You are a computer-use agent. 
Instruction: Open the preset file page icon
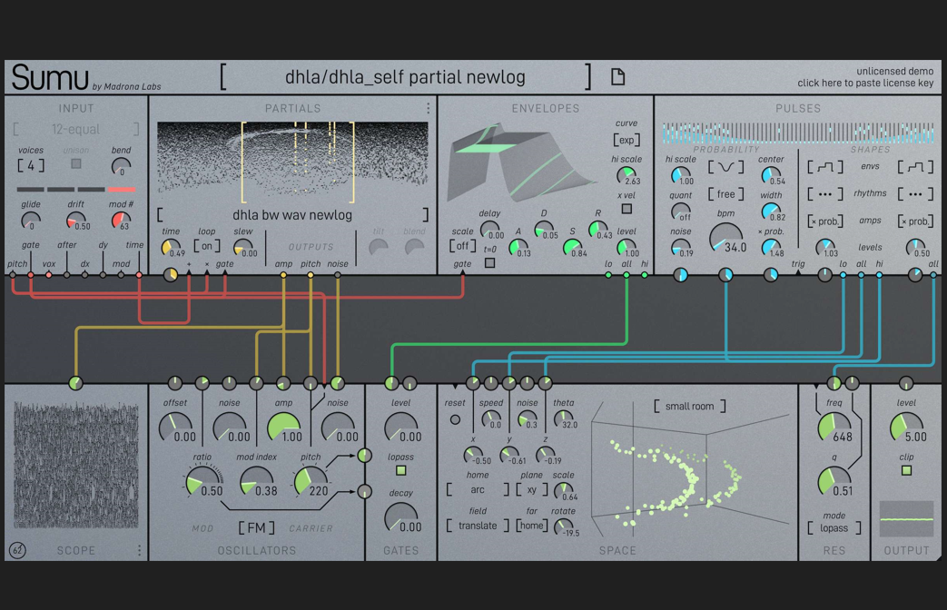(x=617, y=76)
